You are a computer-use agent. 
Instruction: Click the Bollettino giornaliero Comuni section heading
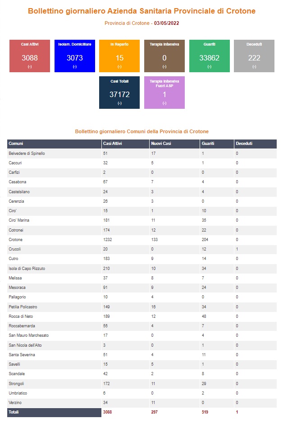pos(142,132)
